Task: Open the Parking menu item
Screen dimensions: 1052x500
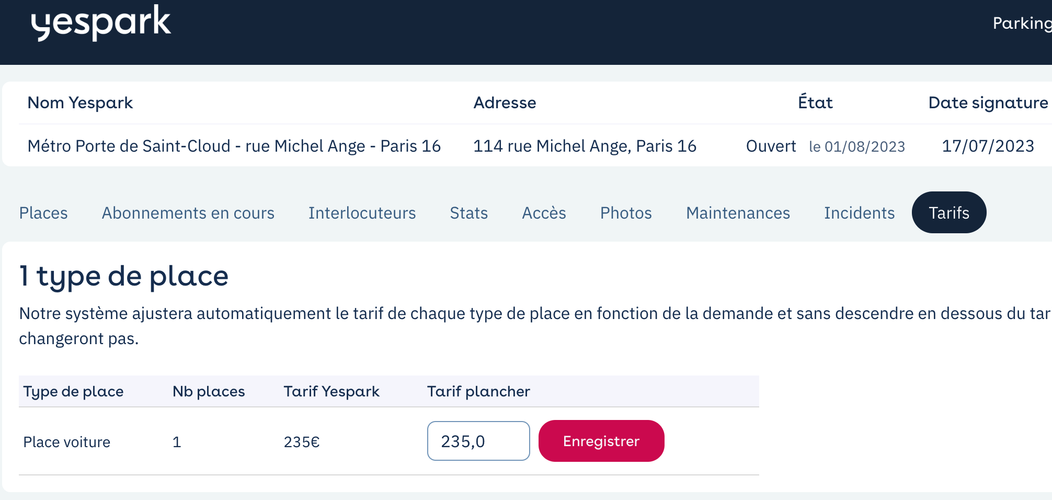Action: (1022, 23)
